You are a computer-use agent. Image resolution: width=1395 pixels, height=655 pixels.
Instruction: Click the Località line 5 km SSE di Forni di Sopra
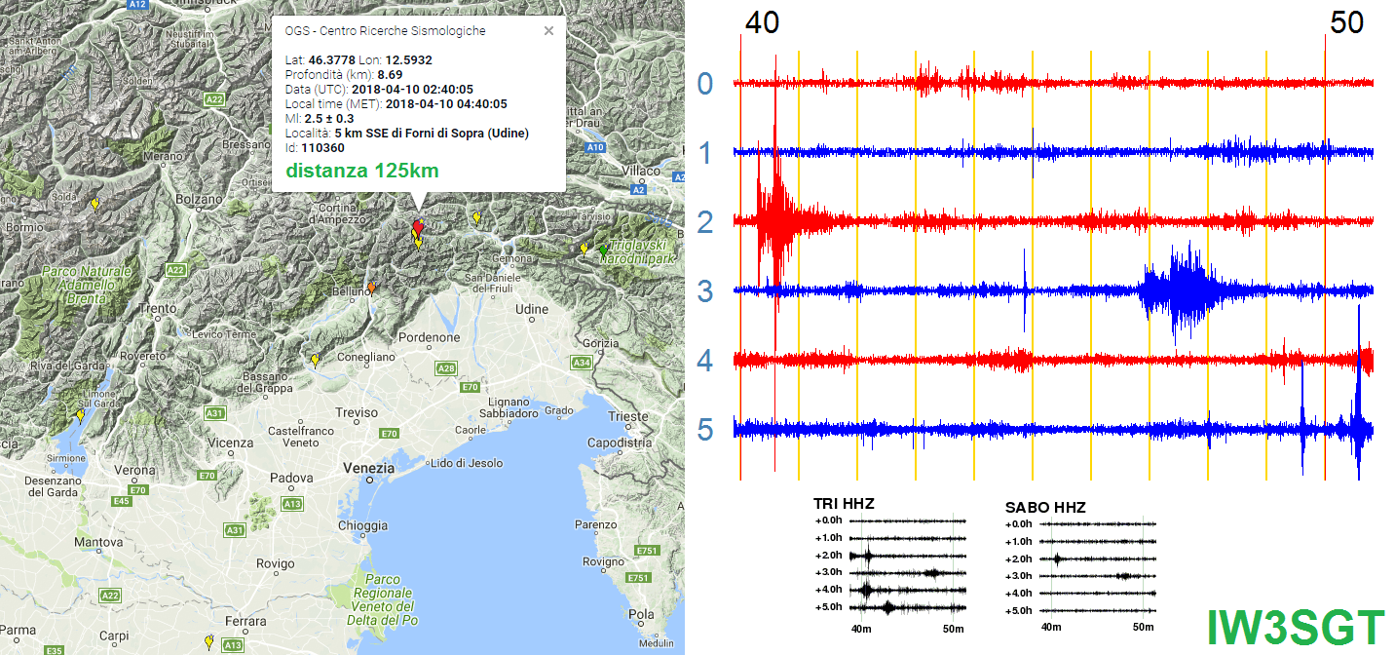tap(407, 133)
